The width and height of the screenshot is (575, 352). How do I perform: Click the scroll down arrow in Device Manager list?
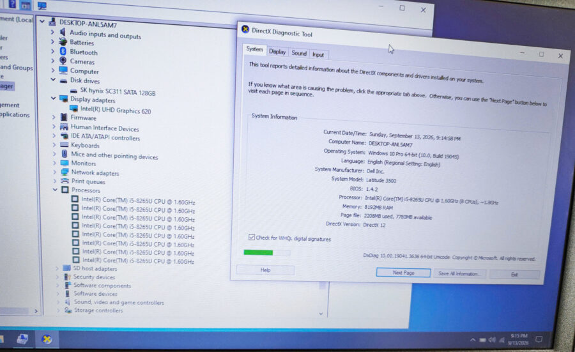point(321,314)
